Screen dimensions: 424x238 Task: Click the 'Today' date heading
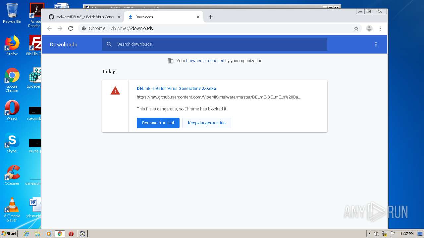click(108, 71)
